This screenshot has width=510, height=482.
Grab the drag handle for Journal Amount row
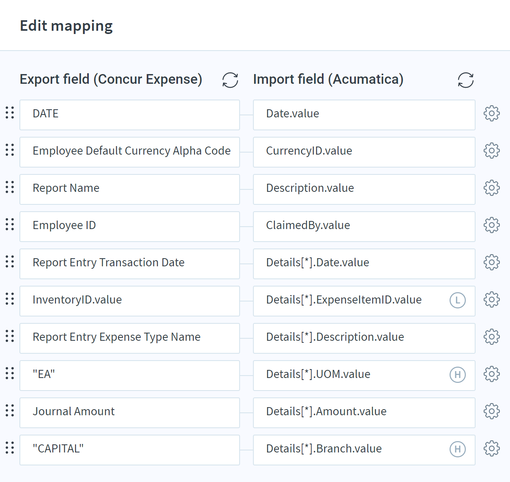[x=10, y=411]
